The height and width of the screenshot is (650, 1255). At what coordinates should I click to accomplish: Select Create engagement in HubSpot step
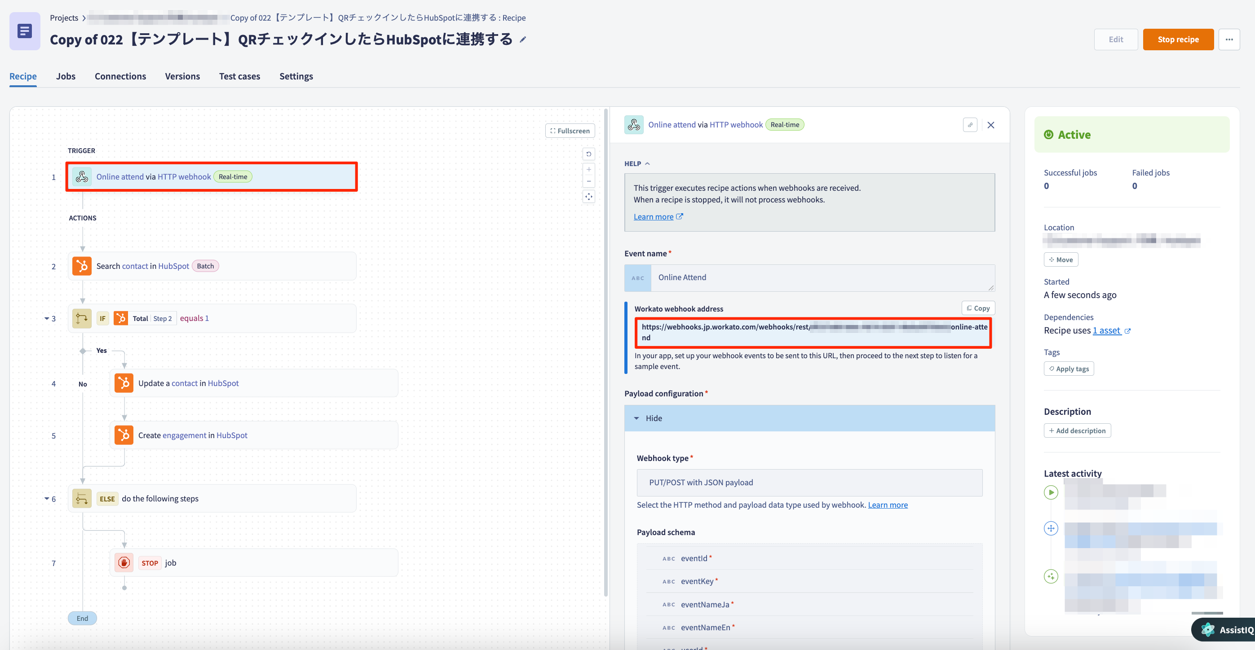click(254, 435)
